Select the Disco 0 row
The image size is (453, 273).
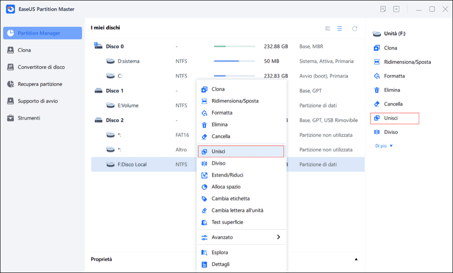[228, 46]
